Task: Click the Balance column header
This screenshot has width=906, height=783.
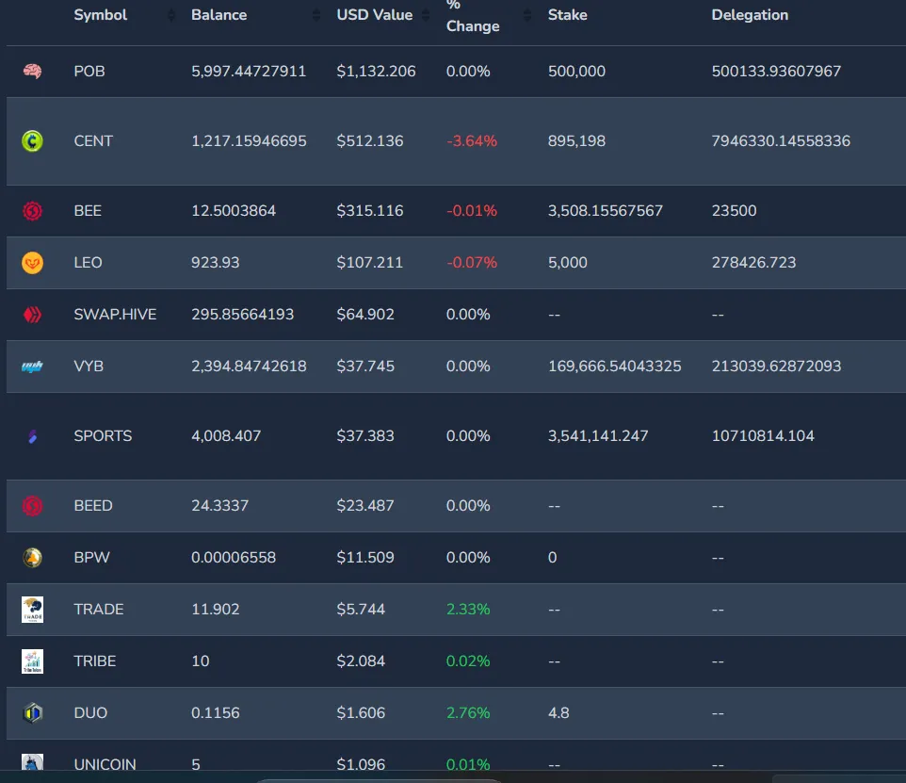Action: click(219, 15)
